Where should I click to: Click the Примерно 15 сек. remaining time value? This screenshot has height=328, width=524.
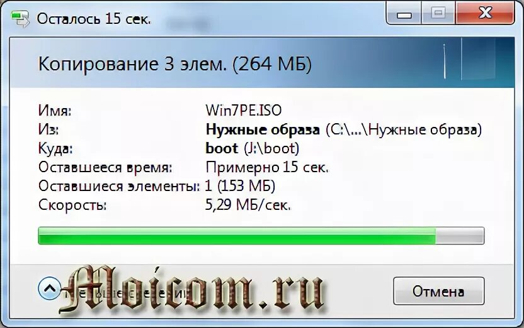(x=267, y=167)
